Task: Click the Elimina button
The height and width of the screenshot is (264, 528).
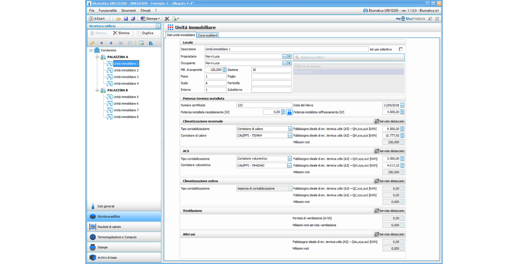Action: pos(121,33)
